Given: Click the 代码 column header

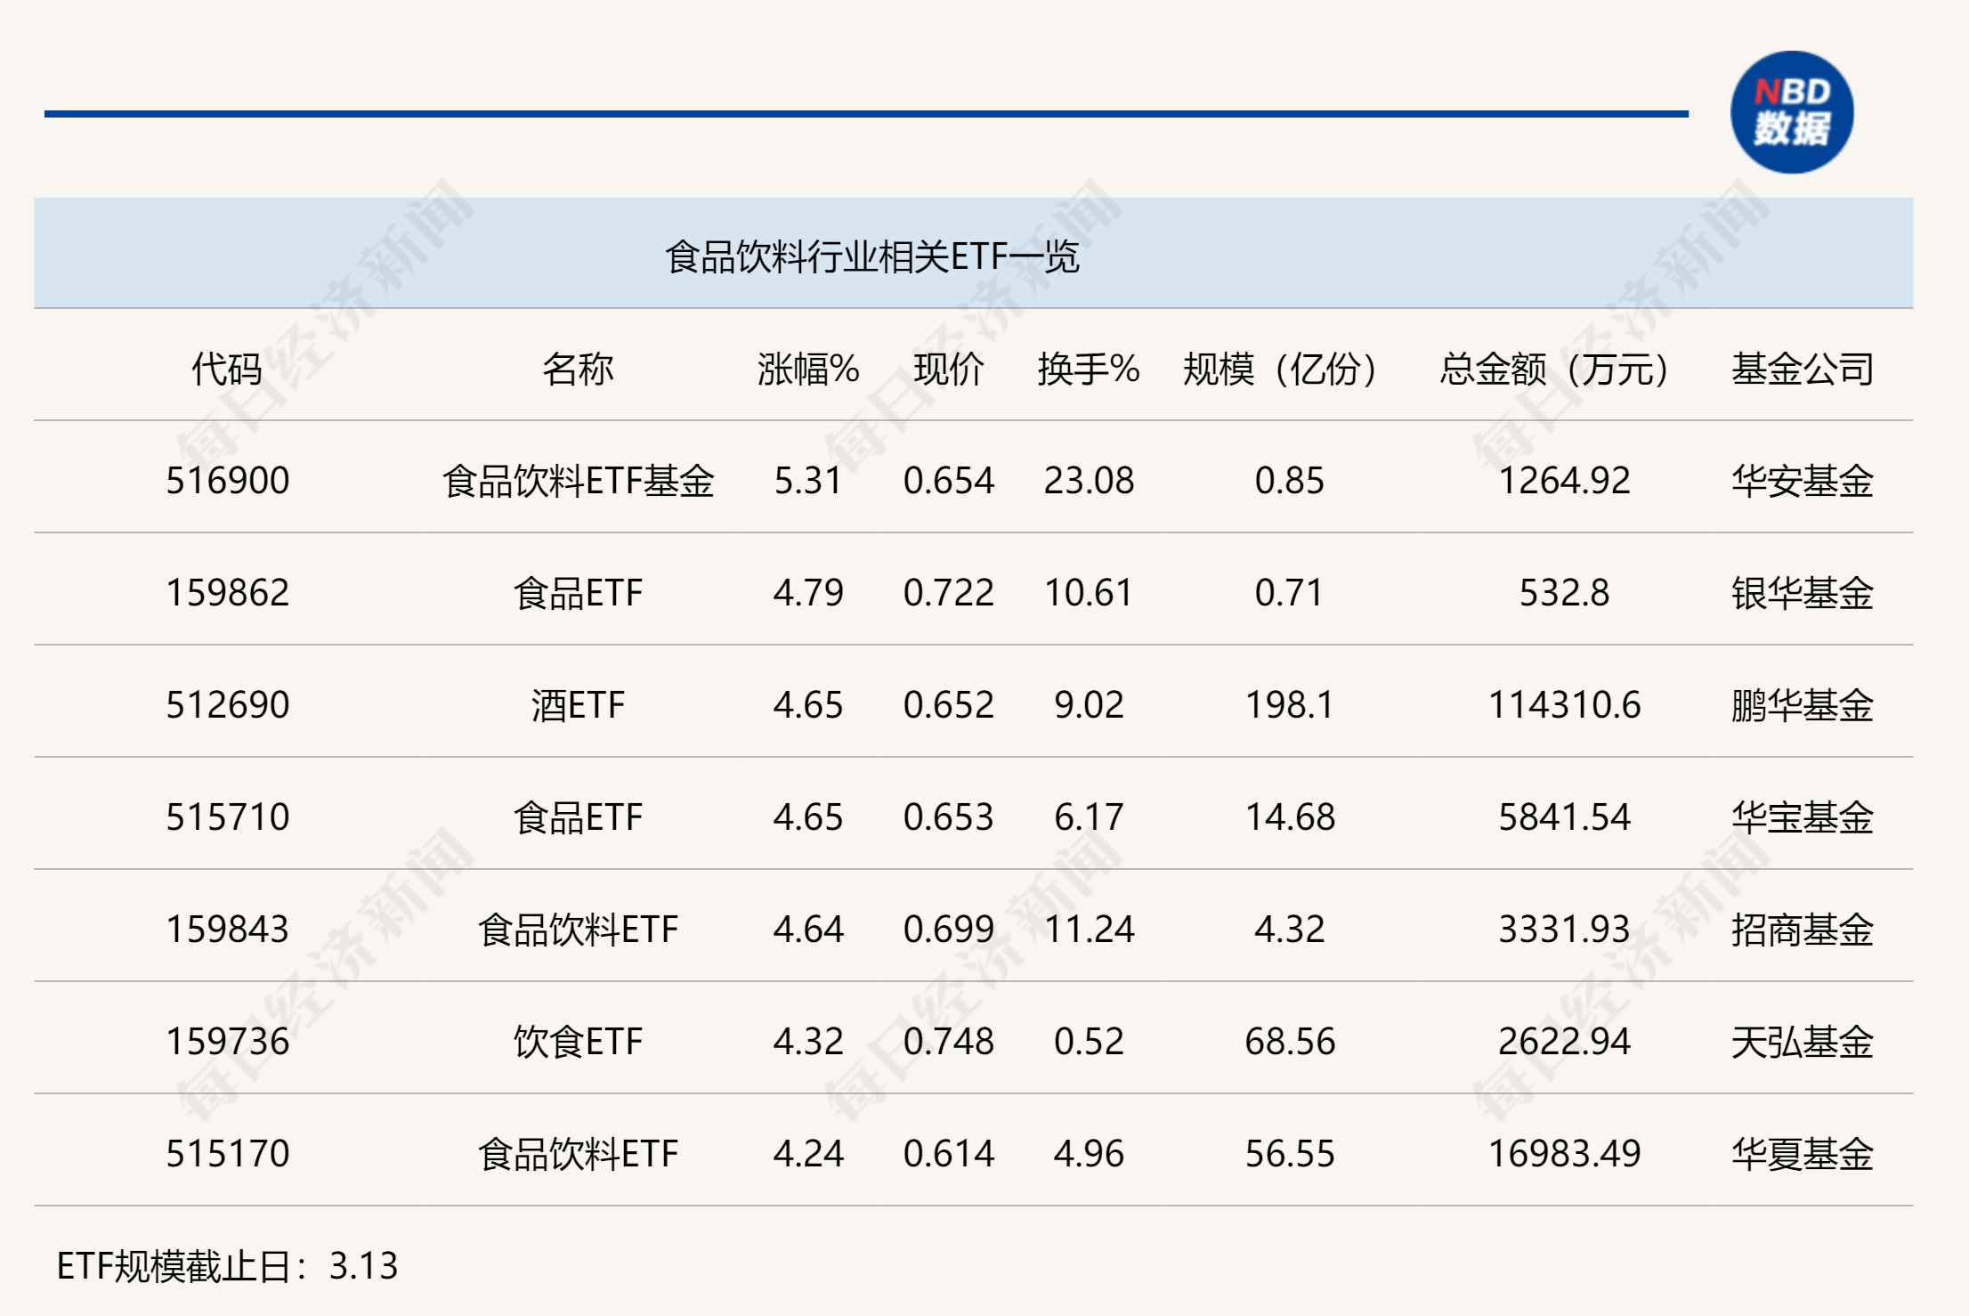Looking at the screenshot, I should click(227, 369).
